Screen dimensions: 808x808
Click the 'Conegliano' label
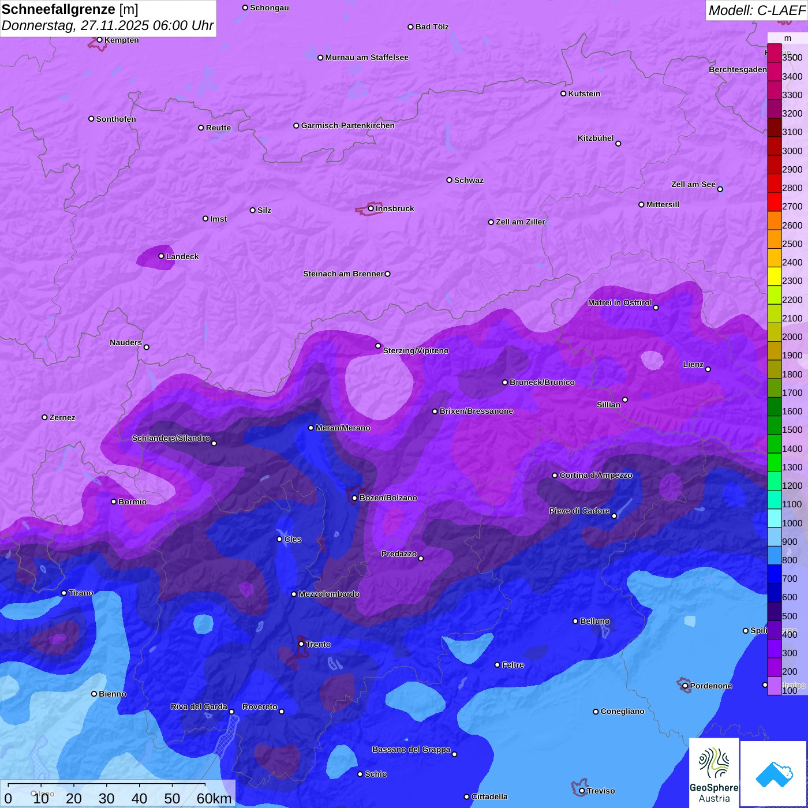click(x=622, y=711)
